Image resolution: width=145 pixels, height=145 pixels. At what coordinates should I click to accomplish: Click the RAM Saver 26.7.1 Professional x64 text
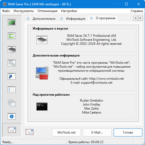coord(92,36)
